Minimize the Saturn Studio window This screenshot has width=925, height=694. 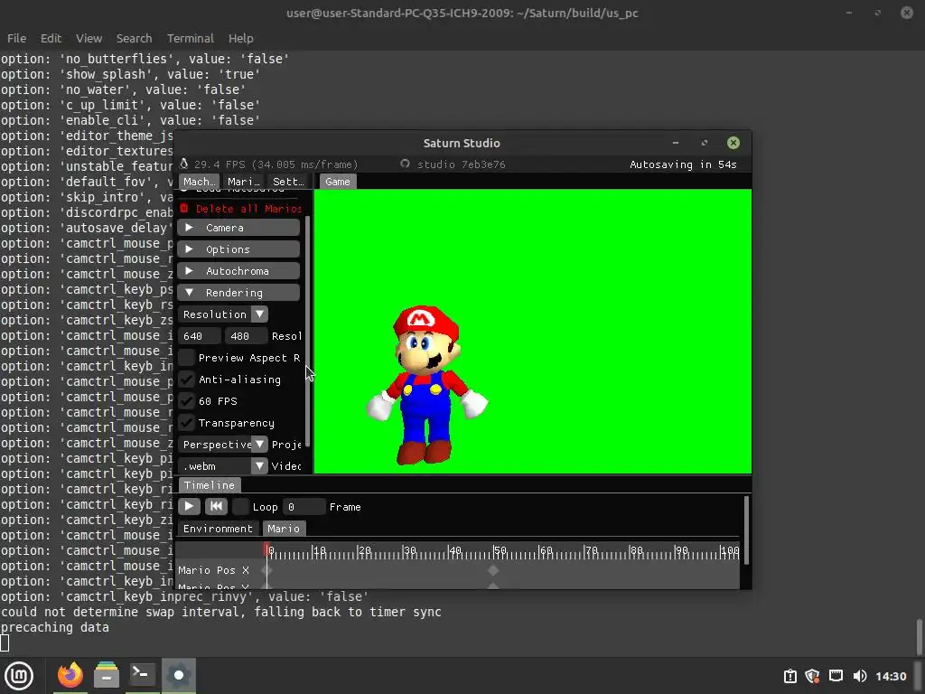tap(676, 143)
